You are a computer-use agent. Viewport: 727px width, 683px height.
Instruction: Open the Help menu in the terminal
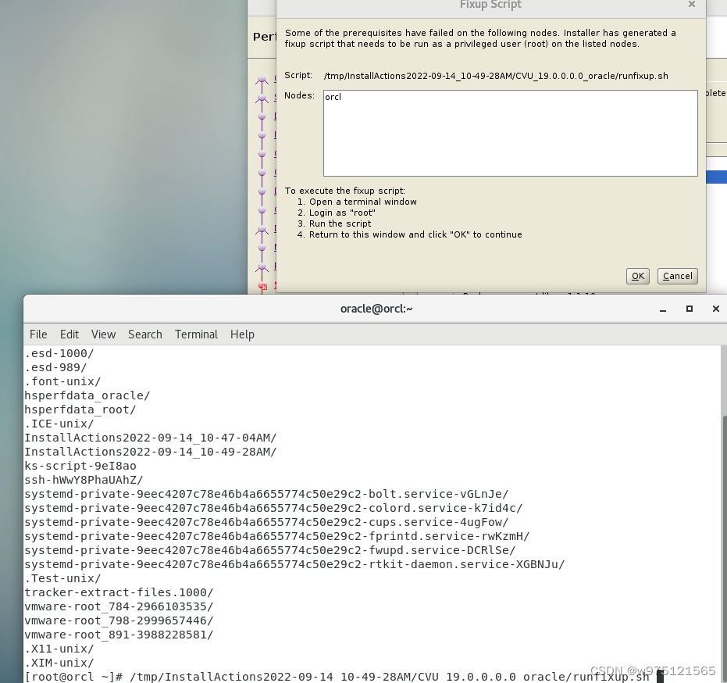pyautogui.click(x=242, y=334)
